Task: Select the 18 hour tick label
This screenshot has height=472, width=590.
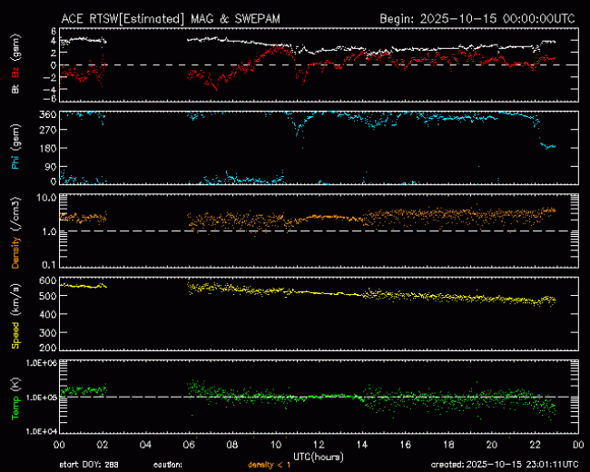Action: coord(448,445)
